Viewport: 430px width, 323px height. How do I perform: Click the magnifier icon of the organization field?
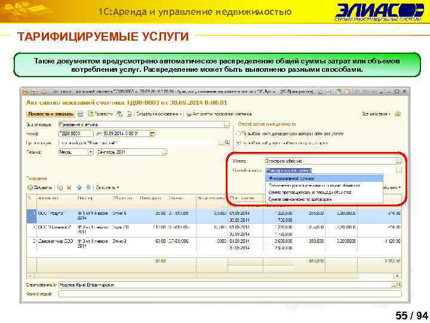(x=227, y=143)
